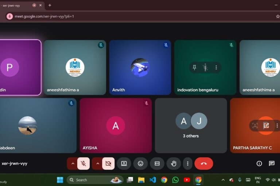Viewport: 280px width, 186px height.
Task: Select the Anvith participant tile
Action: 140,68
